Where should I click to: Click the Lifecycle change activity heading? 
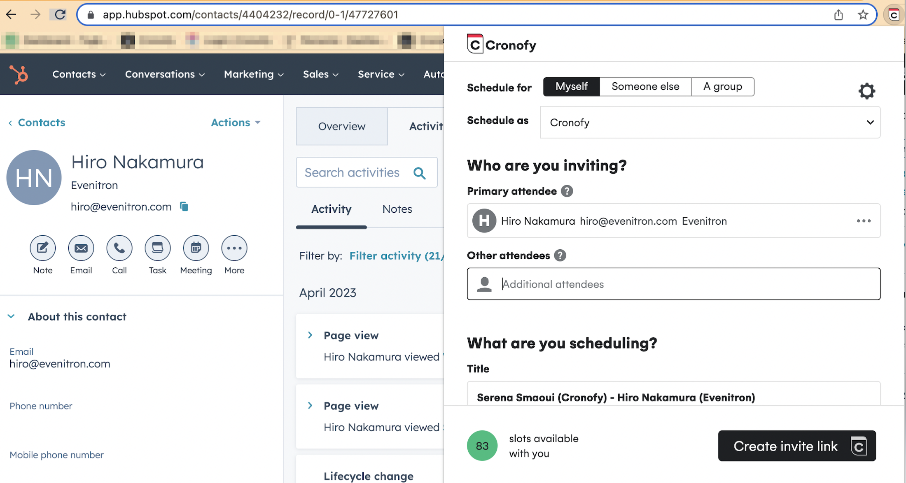(369, 476)
